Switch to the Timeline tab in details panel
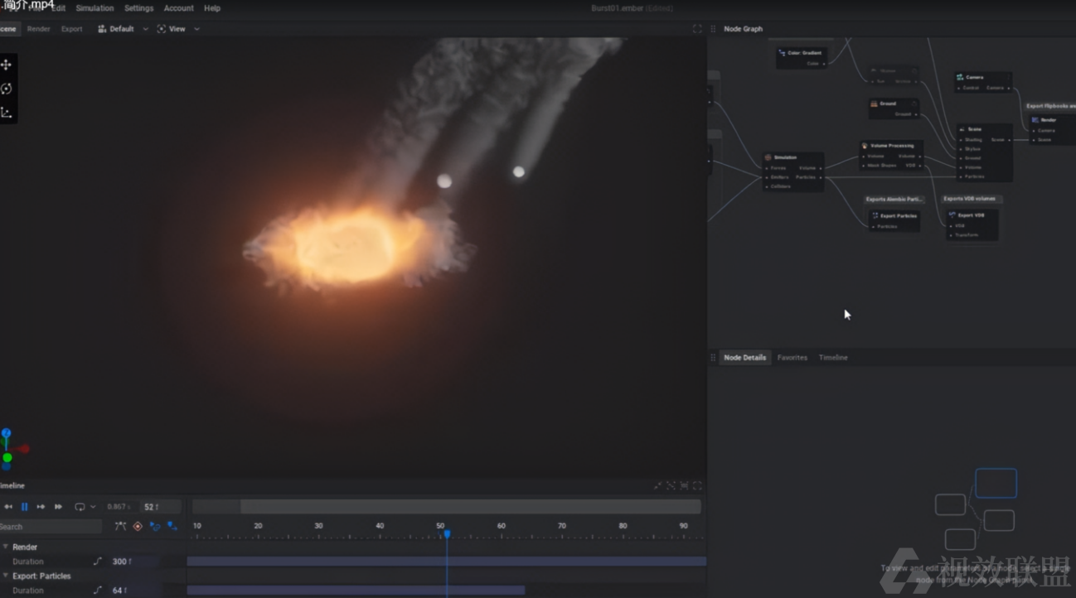 pos(833,358)
